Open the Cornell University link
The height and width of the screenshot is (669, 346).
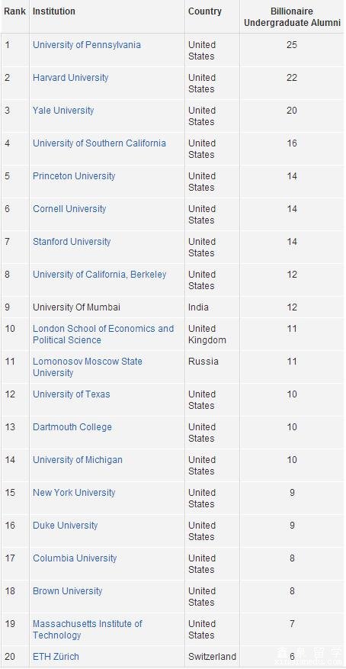[x=69, y=209]
